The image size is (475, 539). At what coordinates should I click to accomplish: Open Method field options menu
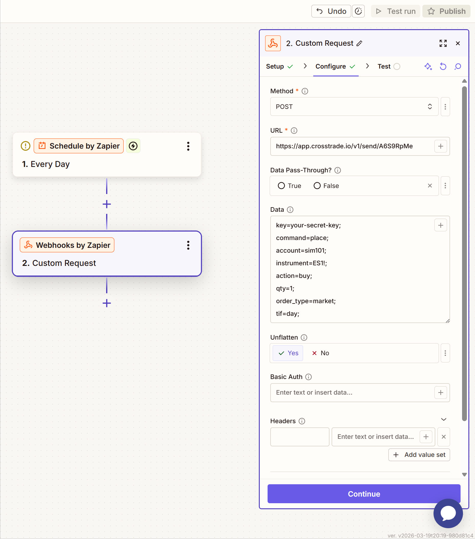point(445,106)
